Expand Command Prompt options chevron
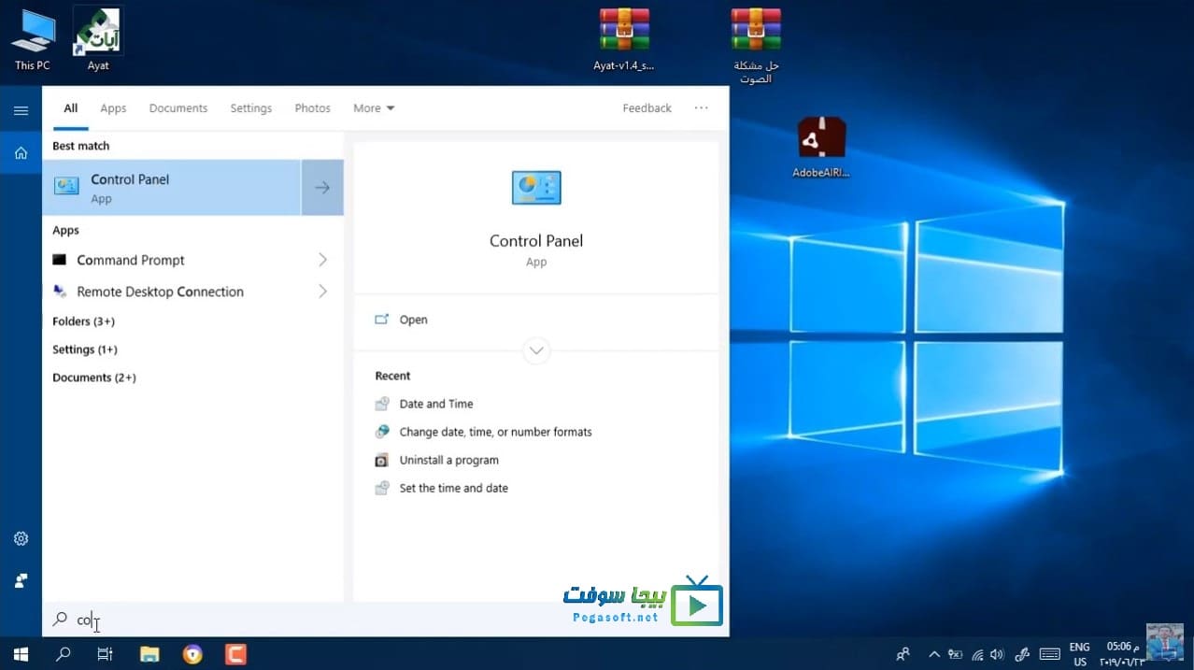1194x670 pixels. pyautogui.click(x=322, y=260)
